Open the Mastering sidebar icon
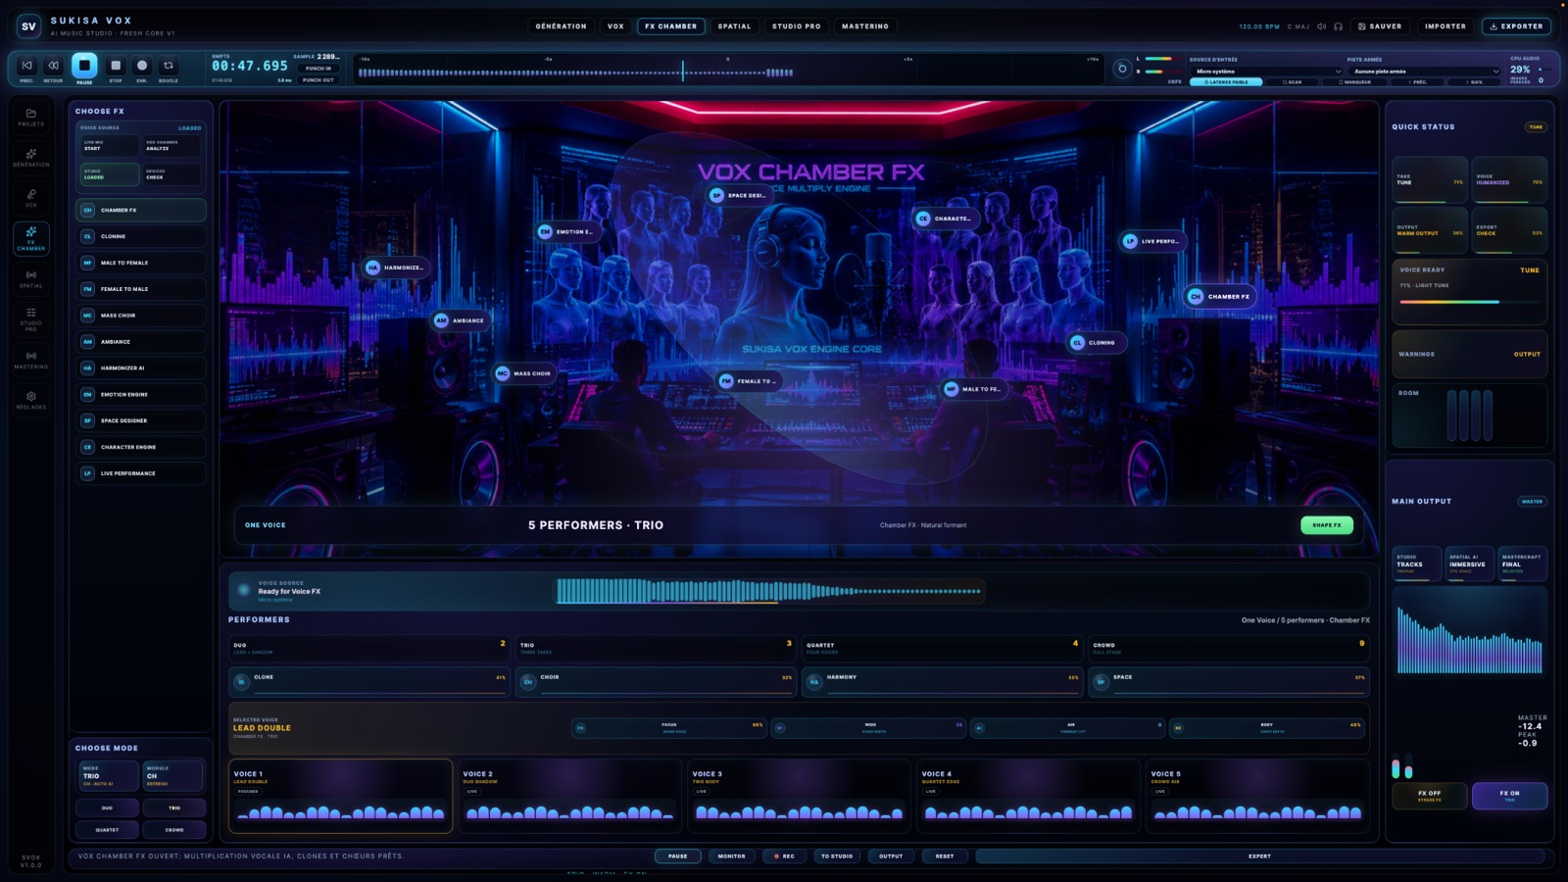 (x=30, y=359)
